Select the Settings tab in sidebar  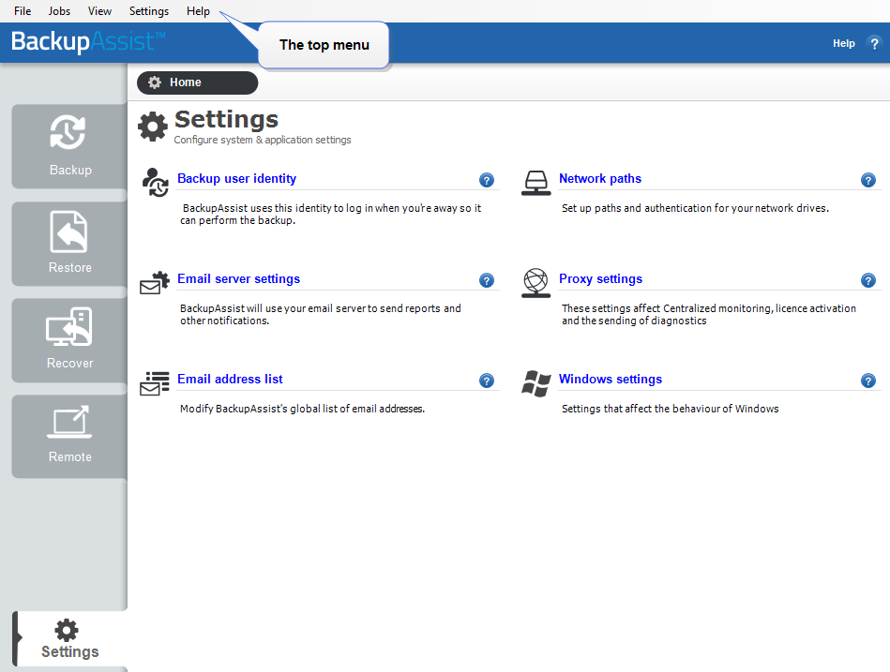click(69, 638)
